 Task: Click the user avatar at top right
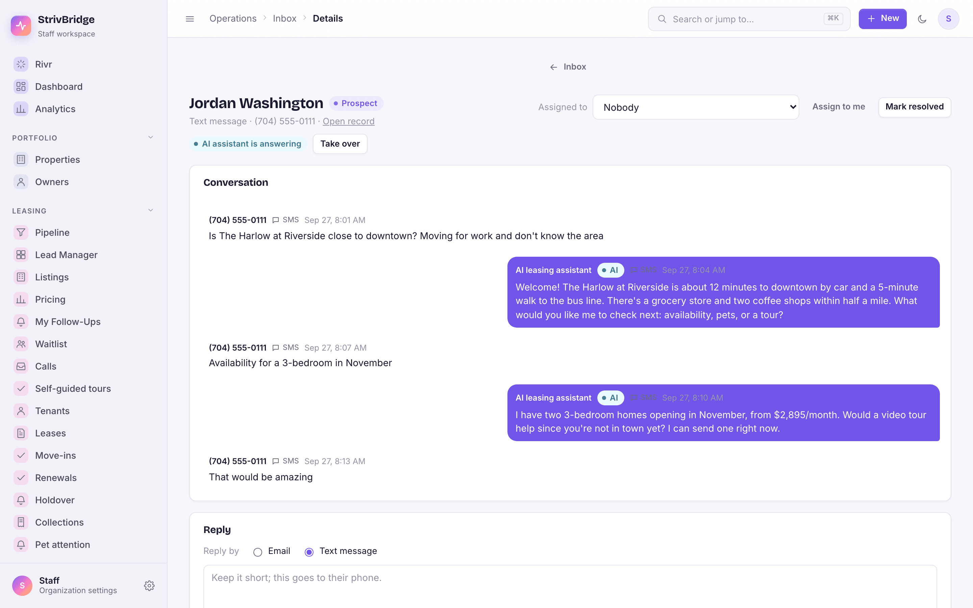point(948,19)
